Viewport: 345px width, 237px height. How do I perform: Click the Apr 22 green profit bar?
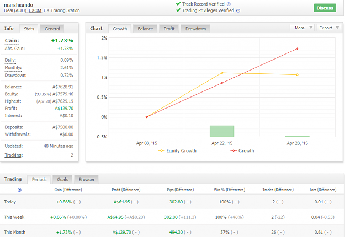pyautogui.click(x=222, y=131)
